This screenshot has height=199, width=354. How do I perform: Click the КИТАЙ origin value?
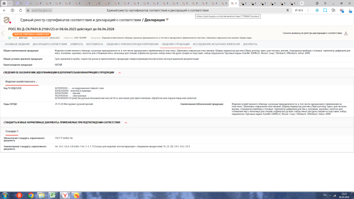tap(58, 65)
